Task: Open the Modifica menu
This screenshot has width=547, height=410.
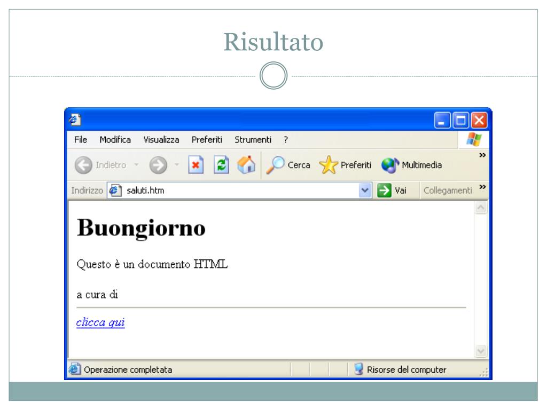Action: [x=115, y=140]
